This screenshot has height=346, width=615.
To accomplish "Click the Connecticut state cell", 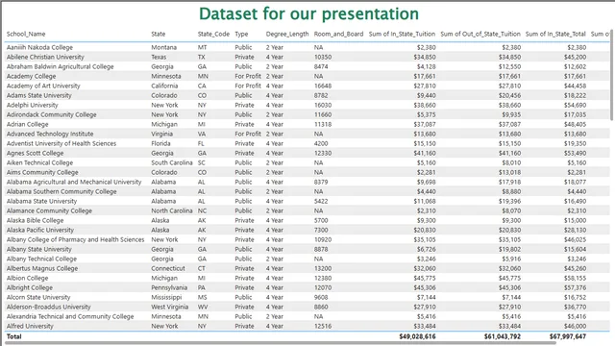I will coord(168,268).
